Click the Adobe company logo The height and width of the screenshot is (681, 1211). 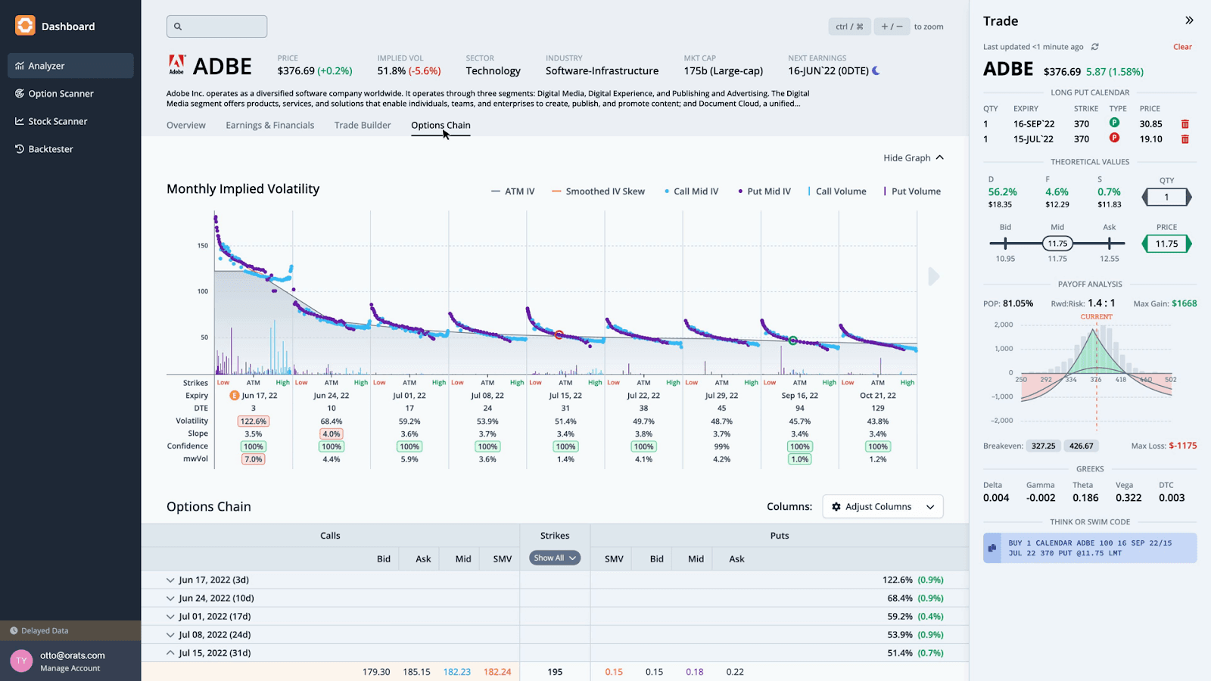point(176,65)
